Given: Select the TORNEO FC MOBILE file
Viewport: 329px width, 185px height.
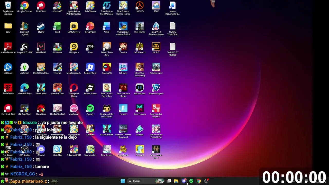Looking at the screenshot, I should (172, 49).
